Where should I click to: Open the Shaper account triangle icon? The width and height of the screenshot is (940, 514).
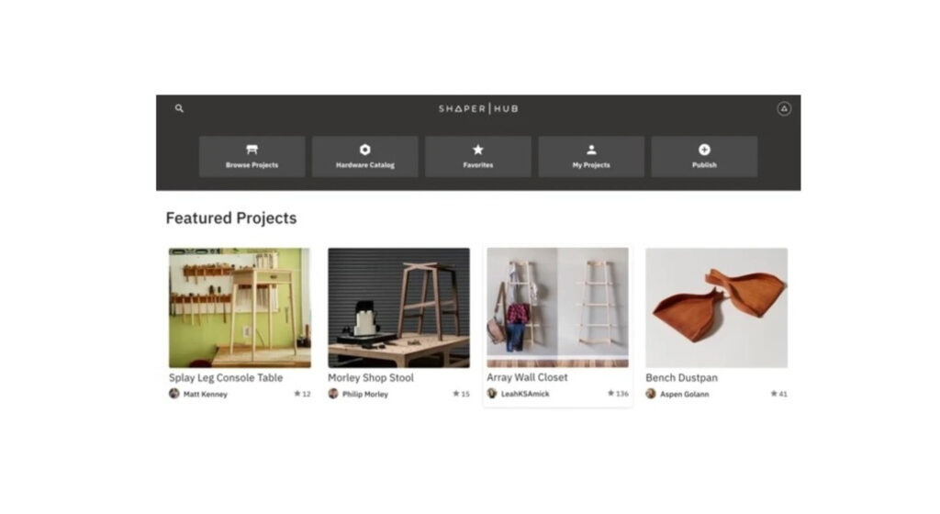click(x=784, y=108)
